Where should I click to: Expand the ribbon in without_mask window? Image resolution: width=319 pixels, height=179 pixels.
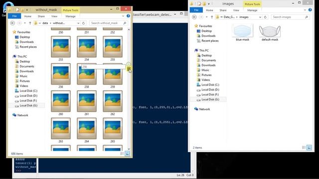click(x=123, y=16)
